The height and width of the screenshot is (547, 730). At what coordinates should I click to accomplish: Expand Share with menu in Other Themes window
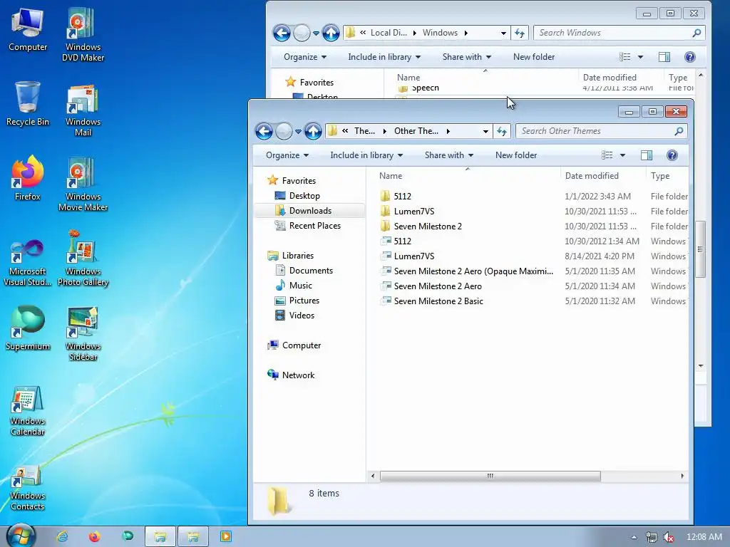tap(449, 155)
